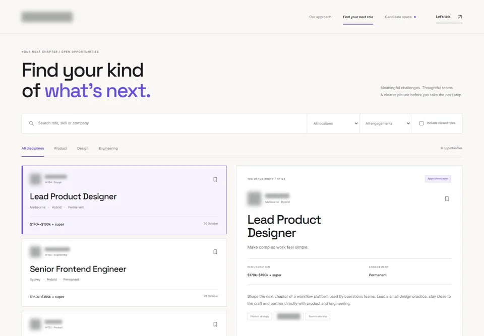This screenshot has width=484, height=336.
Task: Select the All disciplines tab
Action: [x=33, y=149]
